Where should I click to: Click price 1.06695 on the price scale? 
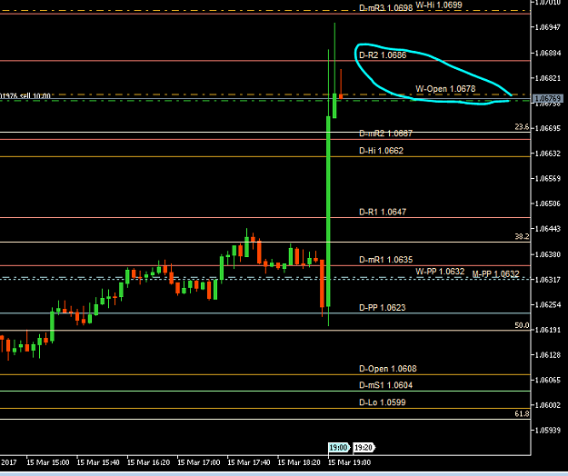(548, 128)
